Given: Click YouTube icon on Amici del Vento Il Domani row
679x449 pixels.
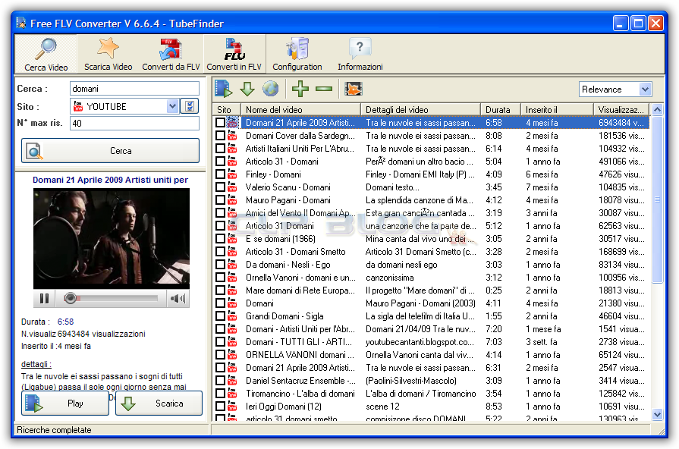Looking at the screenshot, I should click(x=232, y=213).
